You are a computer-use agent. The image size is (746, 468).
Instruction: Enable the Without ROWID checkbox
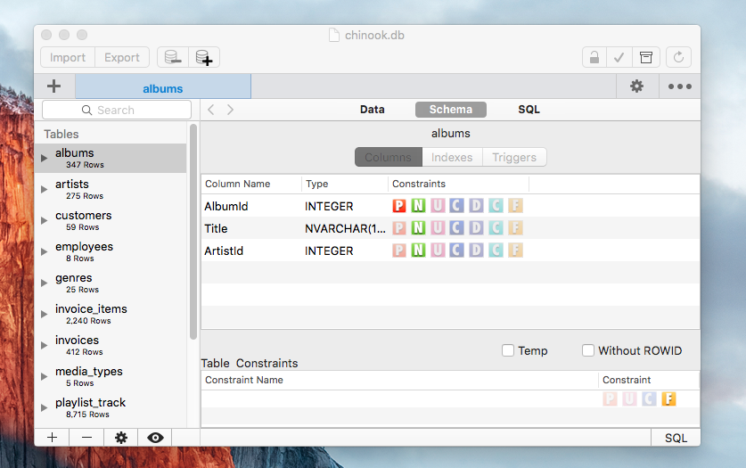click(x=588, y=350)
